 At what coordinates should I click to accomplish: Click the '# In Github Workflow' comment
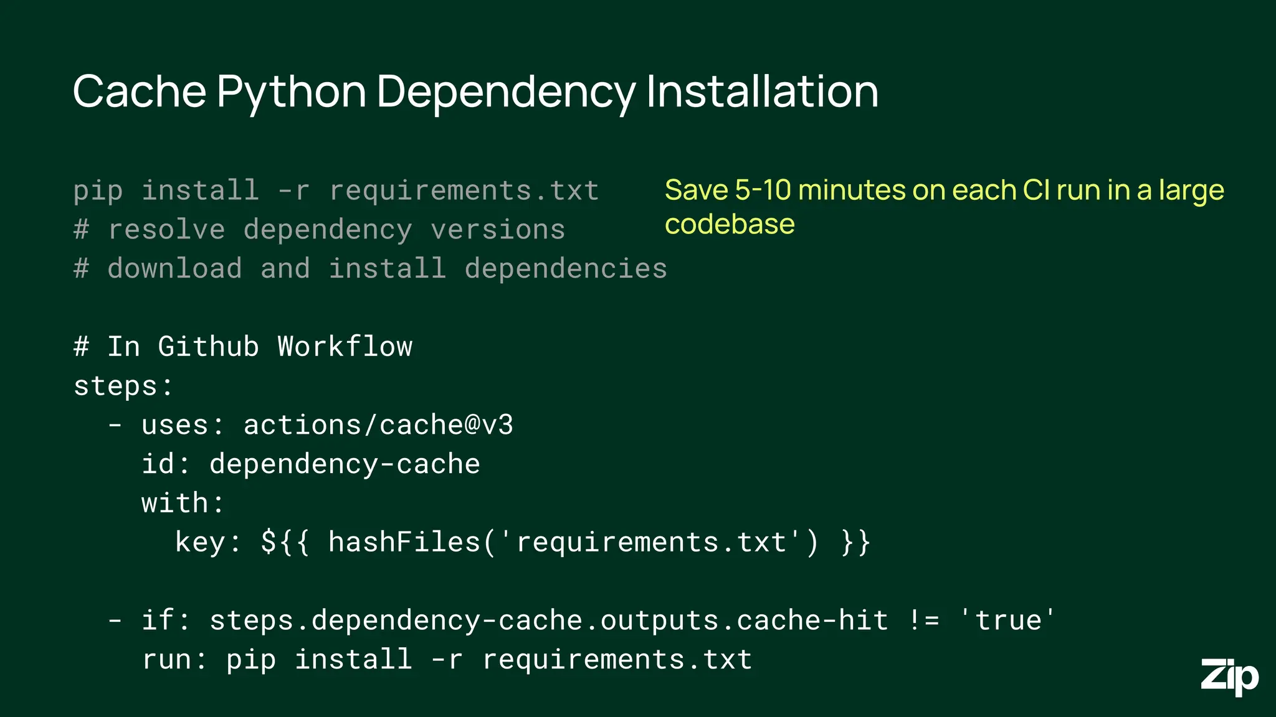point(243,347)
